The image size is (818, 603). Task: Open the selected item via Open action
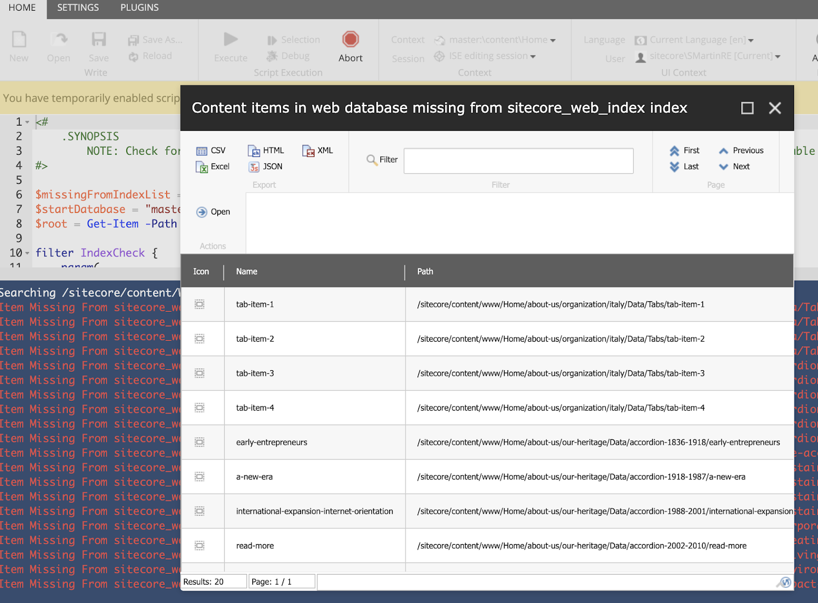213,212
